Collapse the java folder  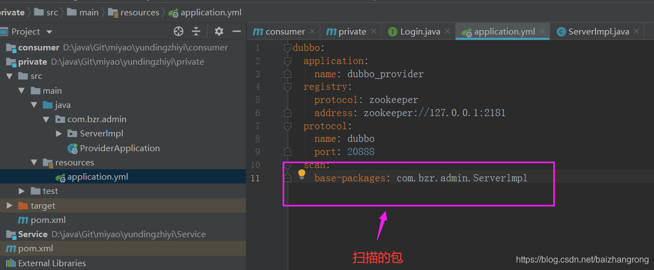(34, 105)
